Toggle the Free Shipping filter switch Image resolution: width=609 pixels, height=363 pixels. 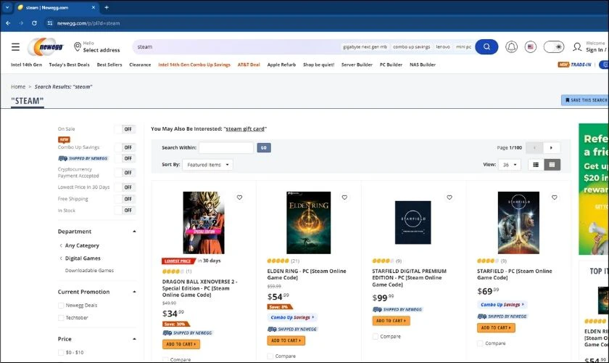[125, 199]
